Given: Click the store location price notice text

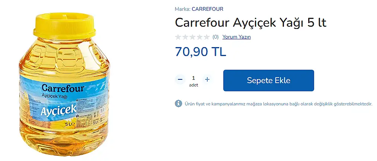Looking at the screenshot, I should (x=278, y=104).
